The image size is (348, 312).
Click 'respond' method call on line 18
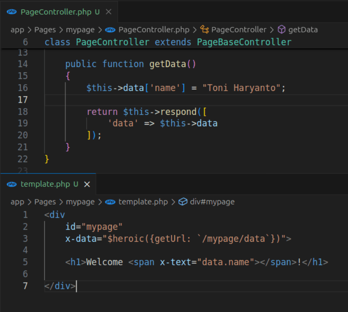coord(178,112)
